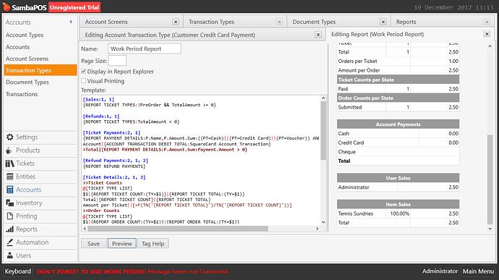The width and height of the screenshot is (499, 280).
Task: Select the Entities table icon
Action: click(10, 177)
